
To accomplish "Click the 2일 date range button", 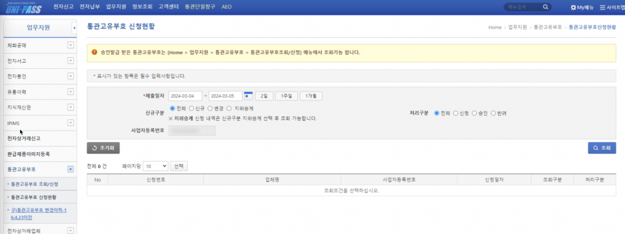I will coord(264,96).
